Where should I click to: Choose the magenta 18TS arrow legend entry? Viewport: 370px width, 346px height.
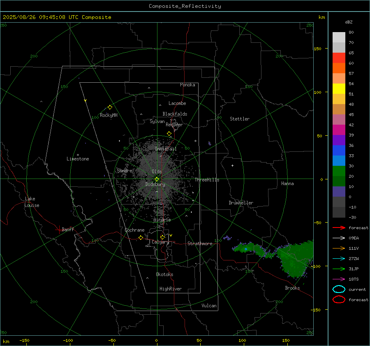339,279
